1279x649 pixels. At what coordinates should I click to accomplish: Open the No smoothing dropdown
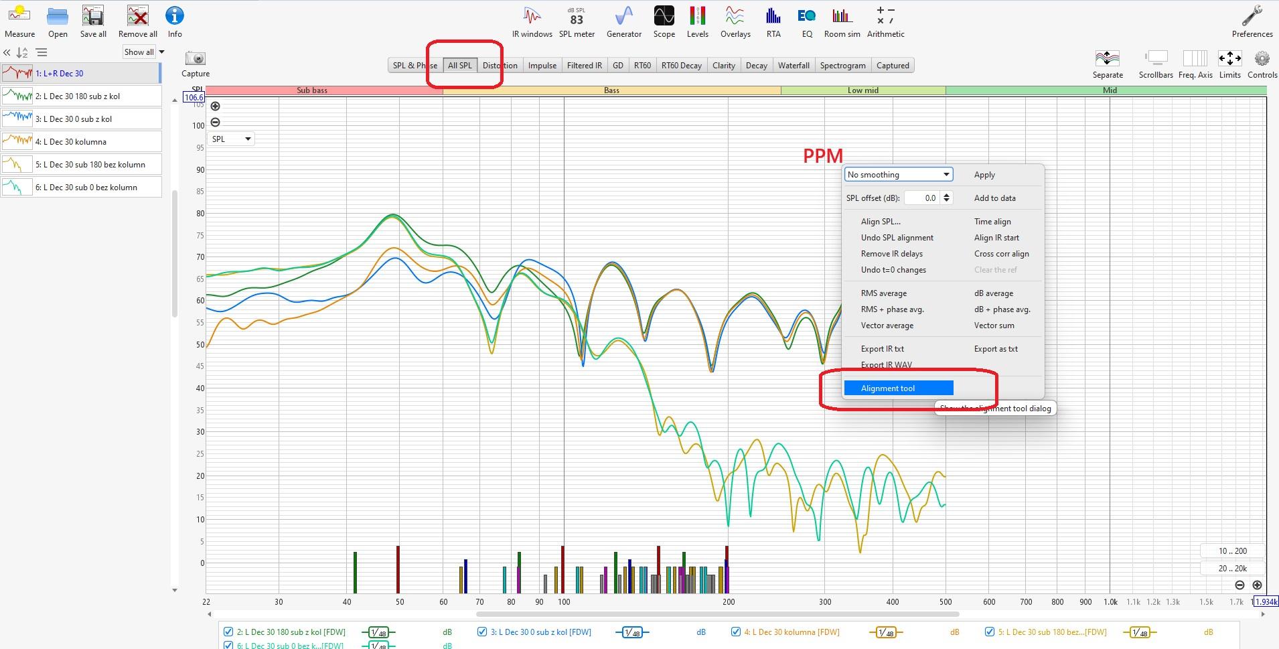898,175
